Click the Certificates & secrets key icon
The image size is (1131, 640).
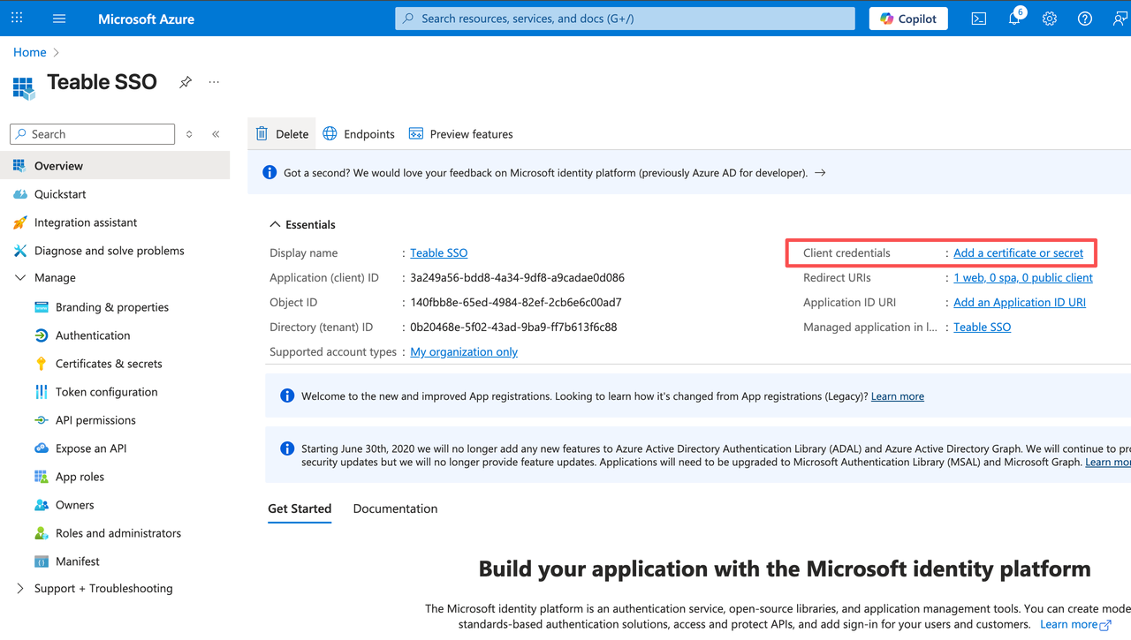tap(41, 364)
